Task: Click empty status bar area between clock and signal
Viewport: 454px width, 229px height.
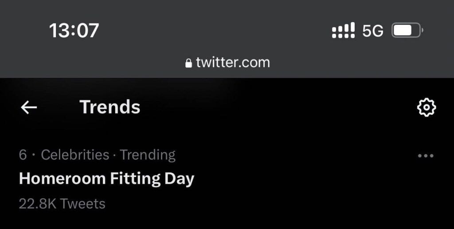Action: [213, 31]
